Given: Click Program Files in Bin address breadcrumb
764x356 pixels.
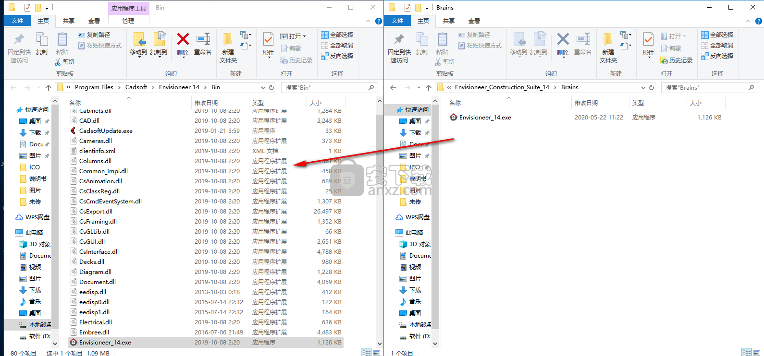Looking at the screenshot, I should tap(94, 87).
